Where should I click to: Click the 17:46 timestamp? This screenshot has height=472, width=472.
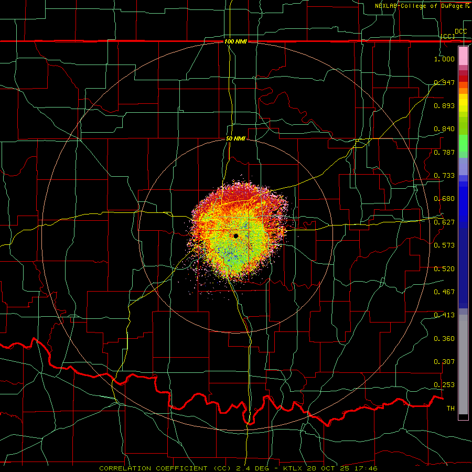coord(365,468)
